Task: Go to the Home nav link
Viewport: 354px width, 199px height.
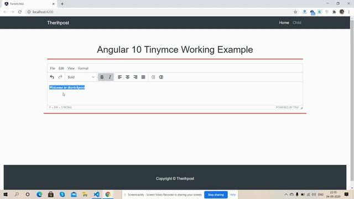Action: [x=284, y=23]
